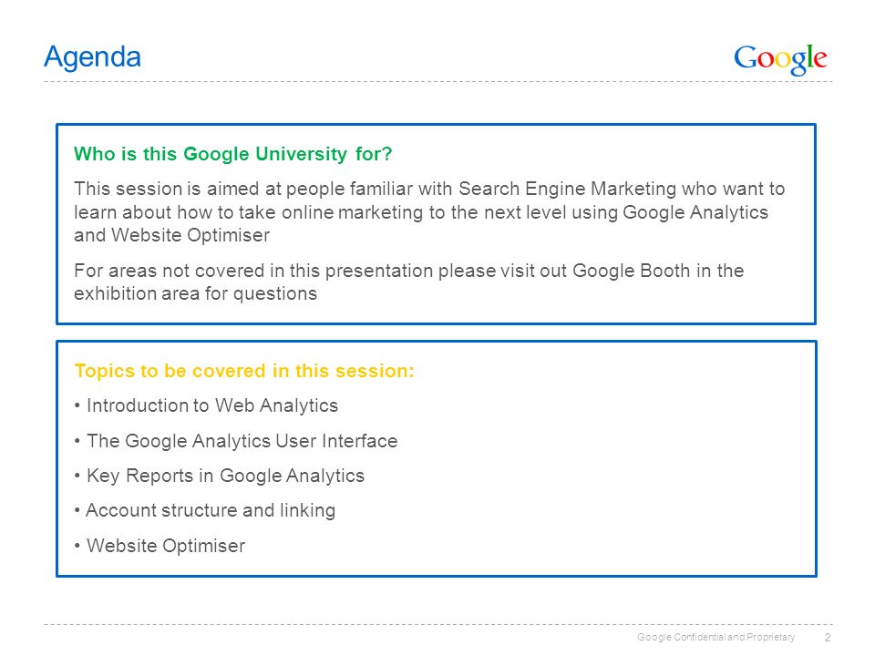The image size is (875, 656).
Task: Click the 'Who is this Google University for?' heading
Action: tap(233, 154)
